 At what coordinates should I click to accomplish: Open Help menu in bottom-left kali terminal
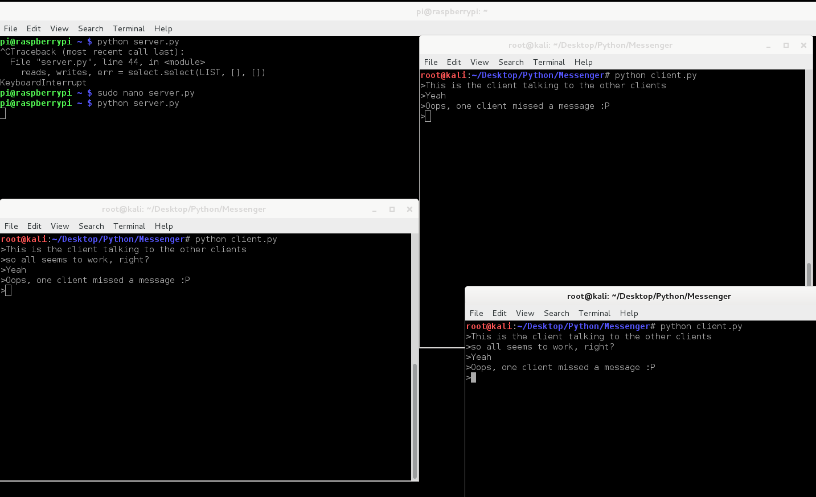163,226
